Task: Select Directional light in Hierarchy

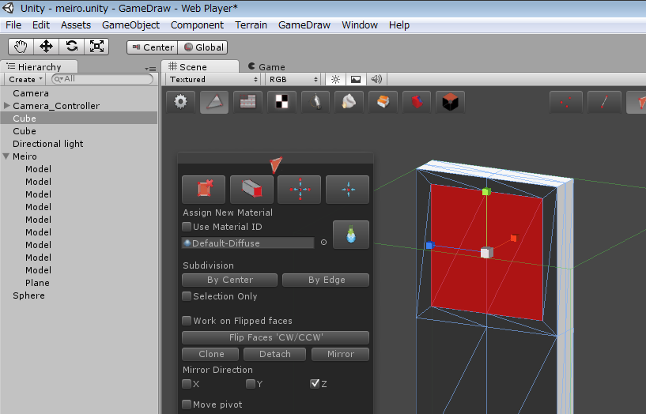Action: pyautogui.click(x=47, y=144)
